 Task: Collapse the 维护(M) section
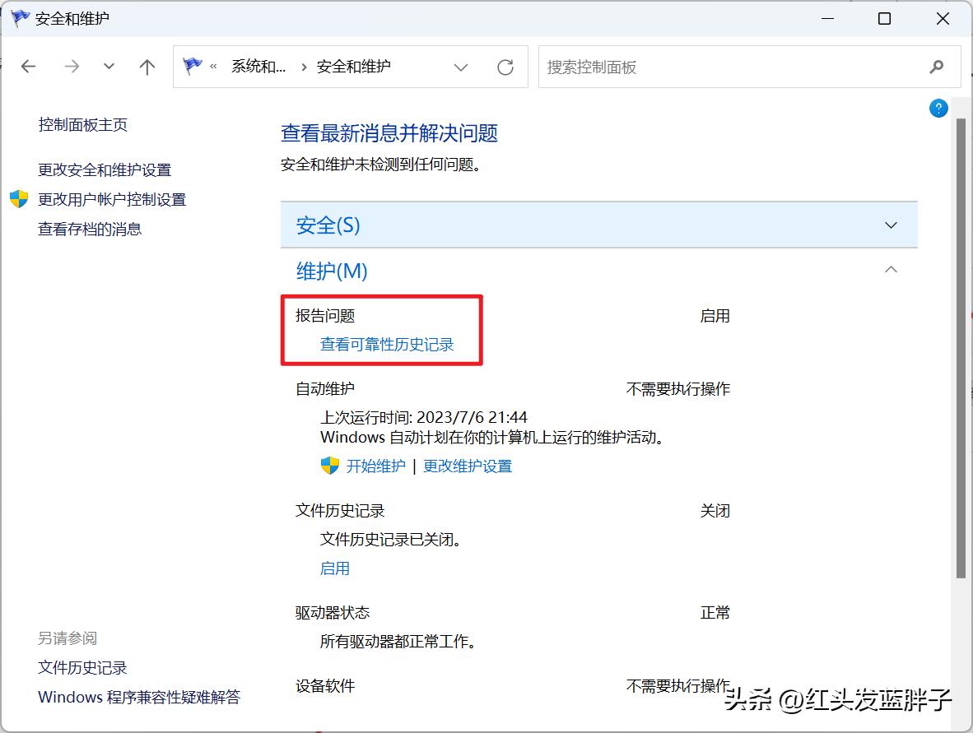pyautogui.click(x=891, y=269)
